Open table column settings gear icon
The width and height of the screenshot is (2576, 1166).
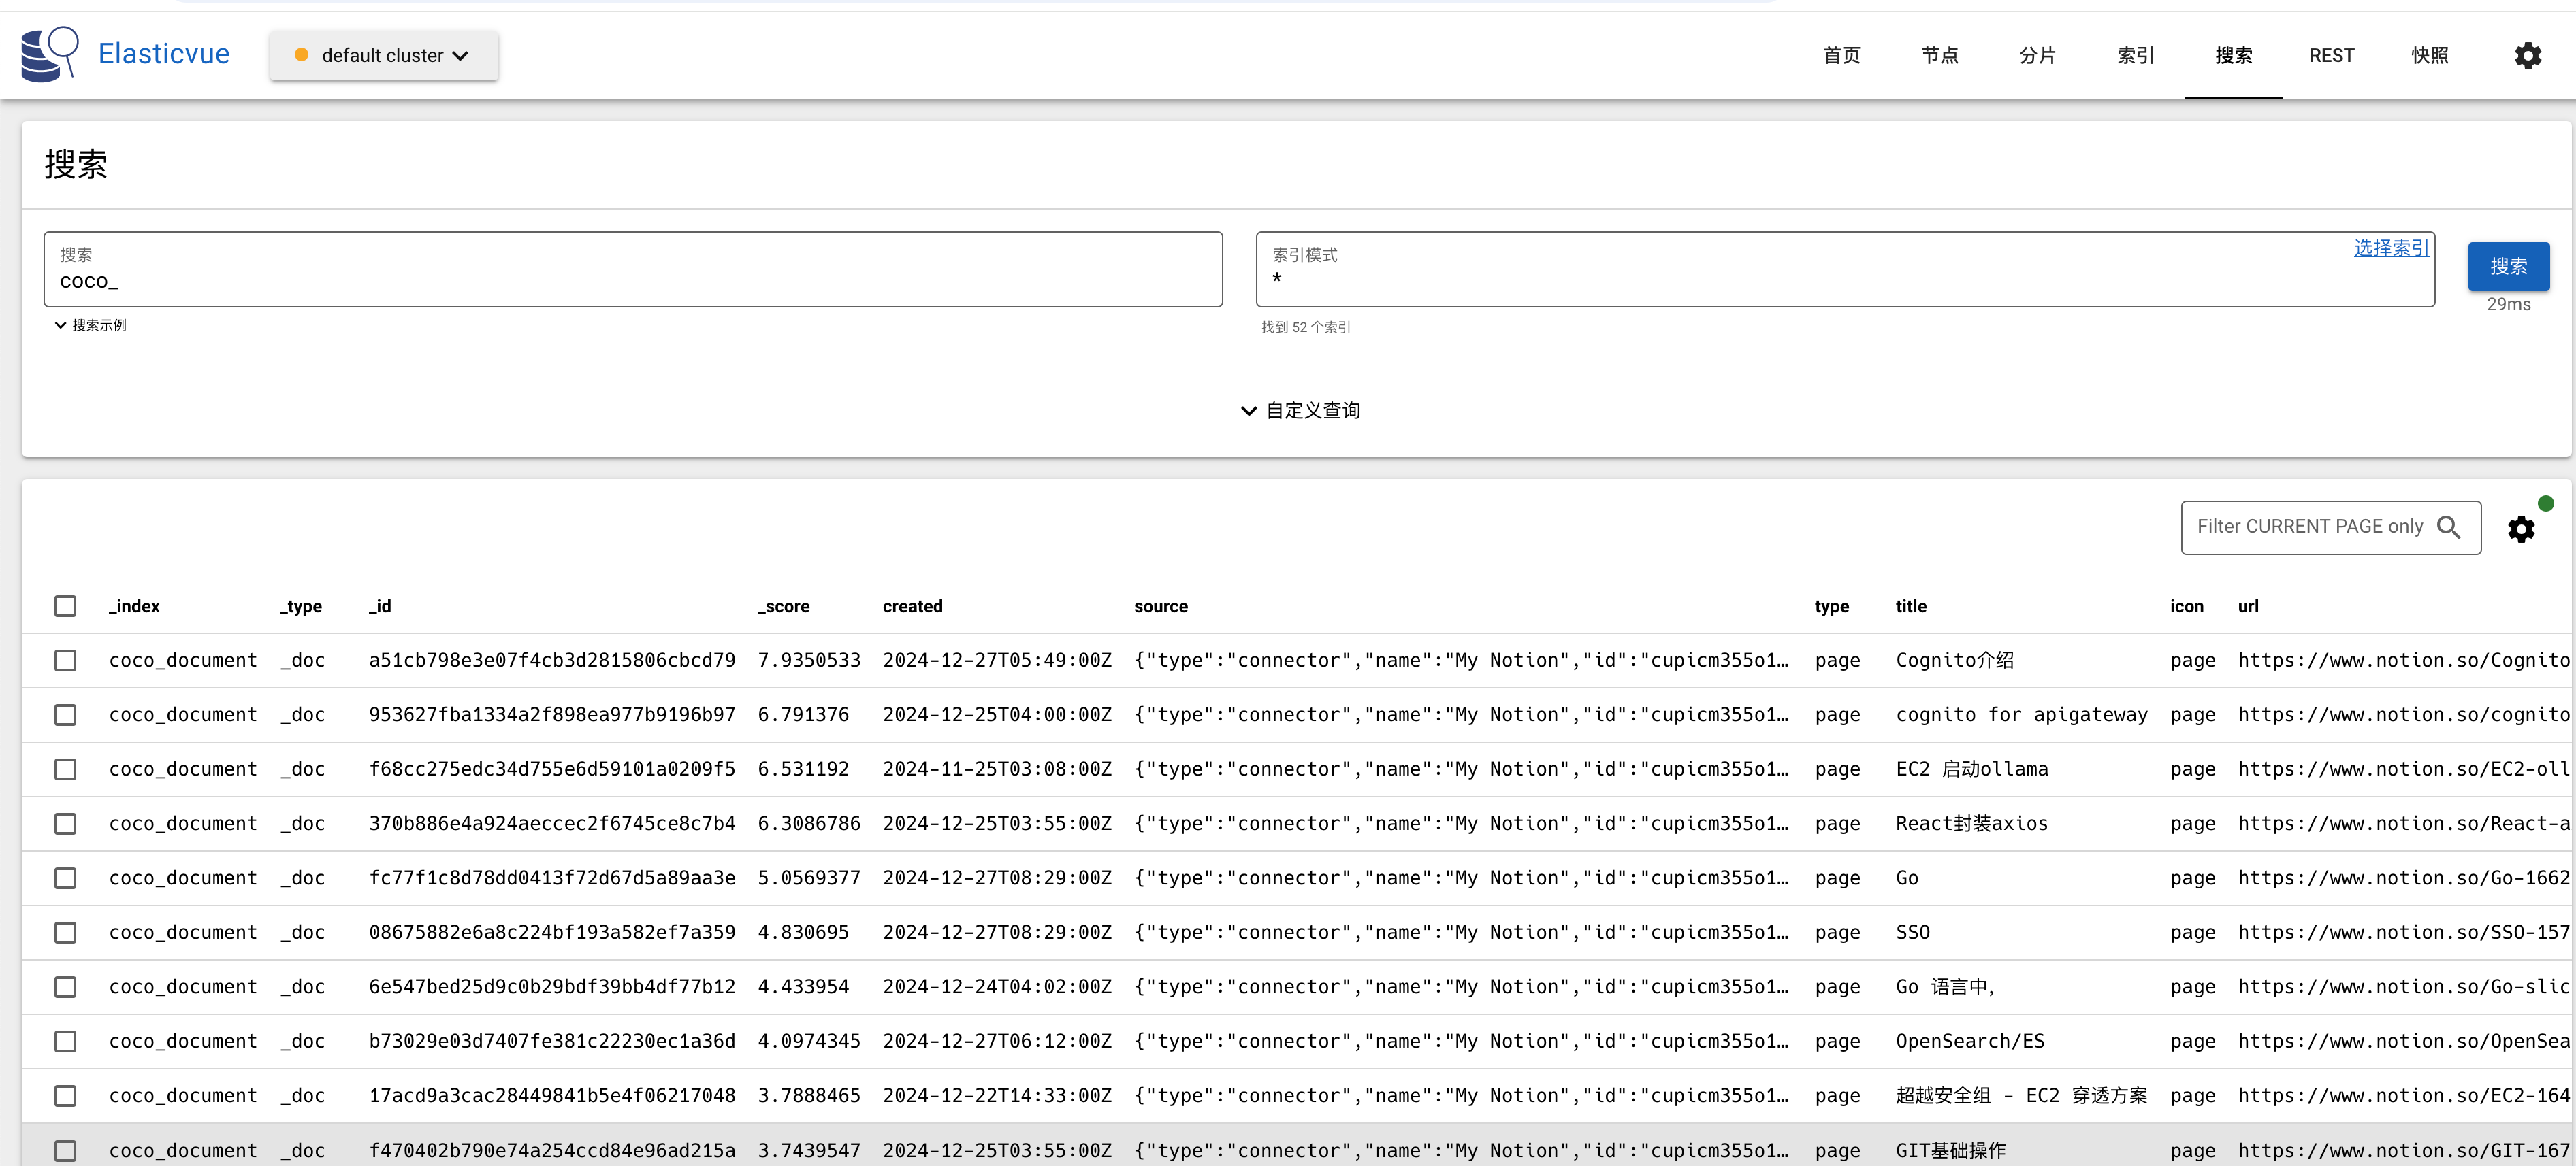point(2521,529)
